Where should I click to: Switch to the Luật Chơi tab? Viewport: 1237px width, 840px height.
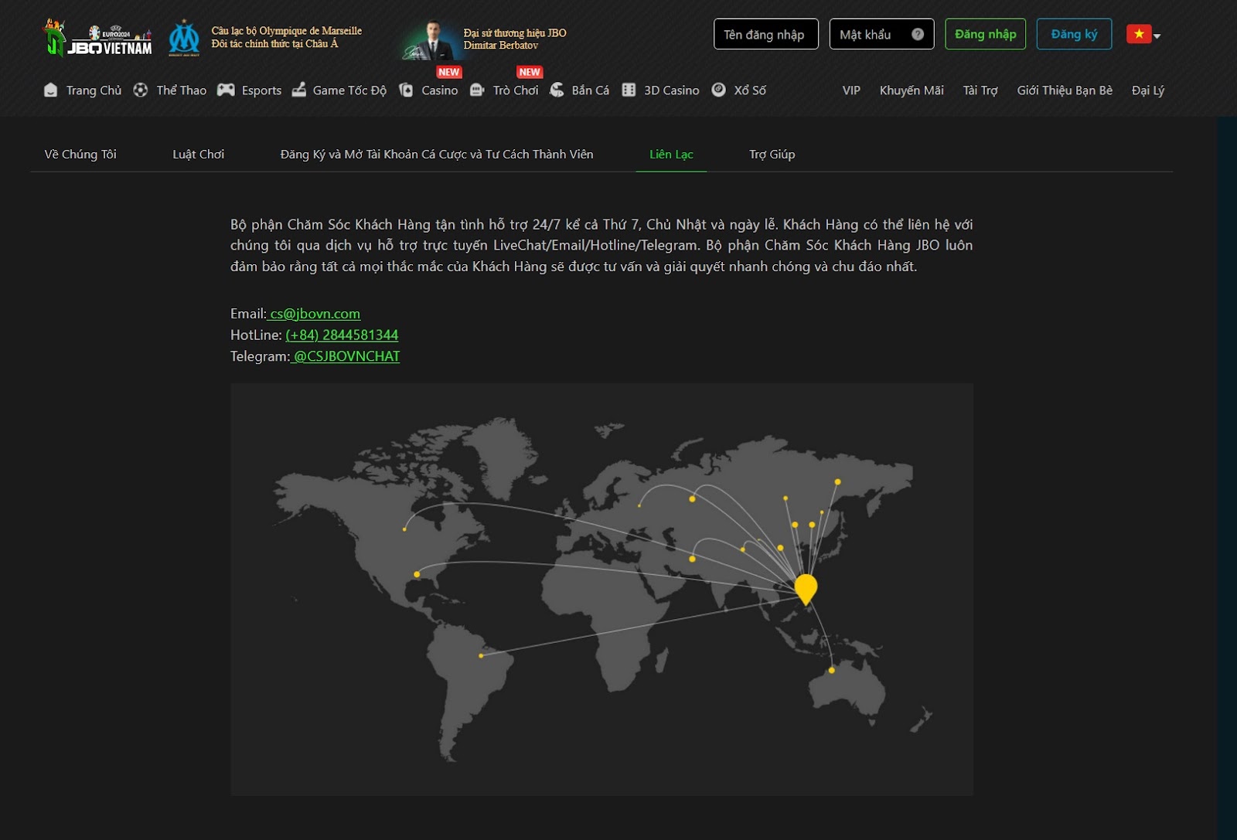click(x=199, y=155)
